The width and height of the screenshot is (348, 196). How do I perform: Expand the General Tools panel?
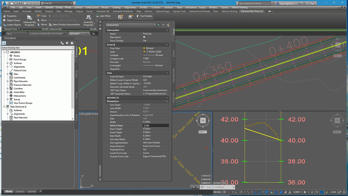pos(12,29)
